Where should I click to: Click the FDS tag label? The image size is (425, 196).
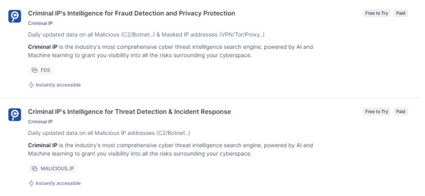tap(45, 70)
